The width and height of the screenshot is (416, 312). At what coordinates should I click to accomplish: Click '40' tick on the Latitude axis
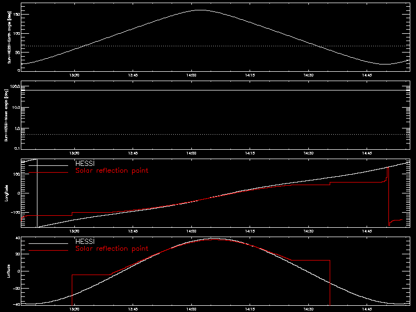coord(18,238)
